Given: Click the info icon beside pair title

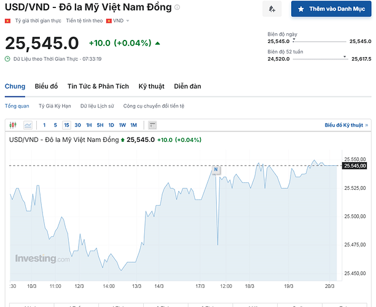Looking at the screenshot, I should click(x=178, y=7).
